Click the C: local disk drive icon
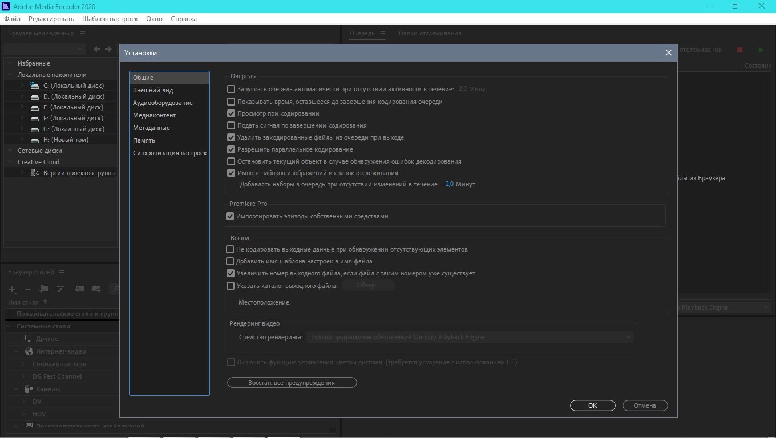This screenshot has height=438, width=776. pos(34,86)
